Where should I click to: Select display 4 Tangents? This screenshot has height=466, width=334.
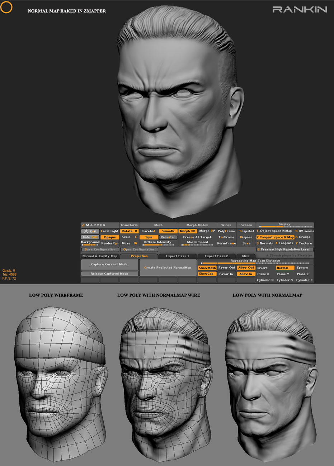coord(284,243)
